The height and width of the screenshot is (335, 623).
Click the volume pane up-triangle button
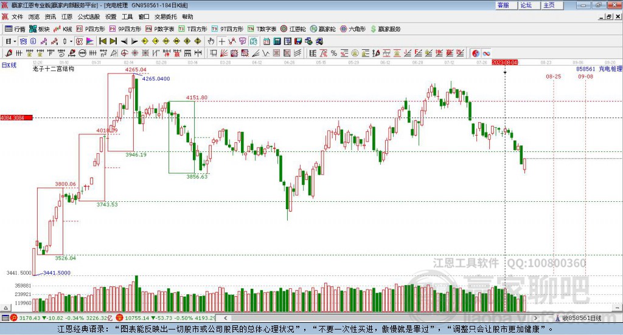pyautogui.click(x=5, y=308)
